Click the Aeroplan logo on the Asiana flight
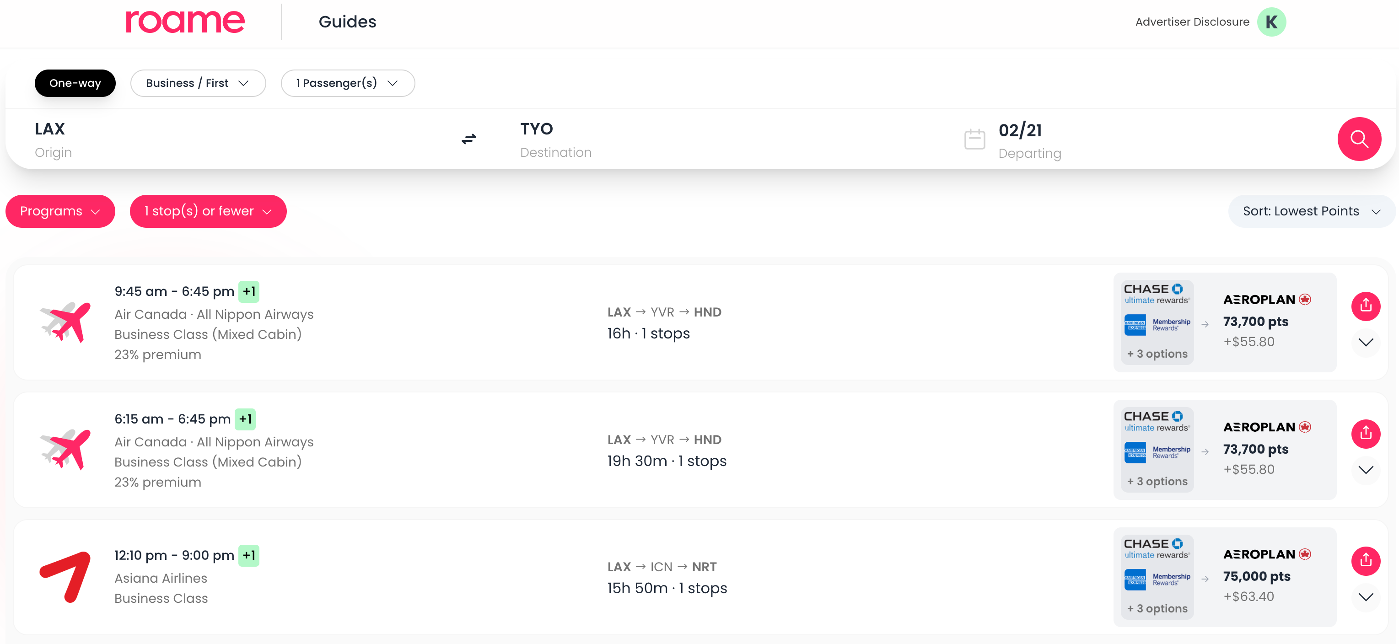This screenshot has width=1399, height=644. (x=1267, y=554)
